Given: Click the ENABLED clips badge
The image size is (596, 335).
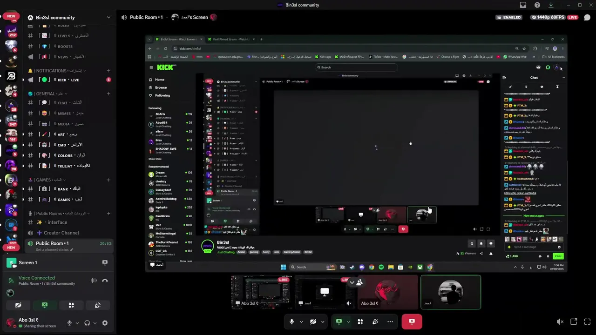Looking at the screenshot, I should [509, 17].
